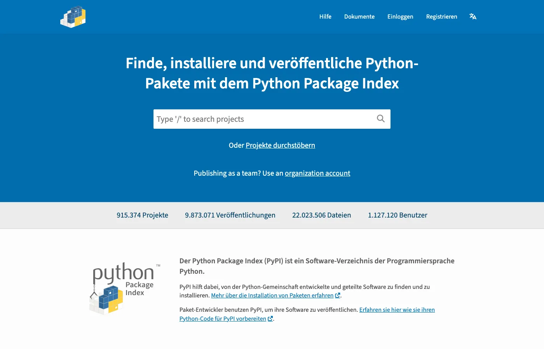
Task: Open Erfahren sie hier wie sie ihren Python-Code link
Action: (307, 314)
